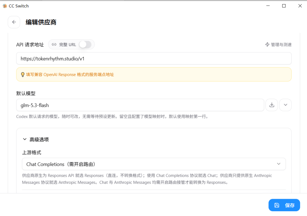Click the 编辑供应商 page title
Screen dimensions: 307x216
(x=41, y=22)
